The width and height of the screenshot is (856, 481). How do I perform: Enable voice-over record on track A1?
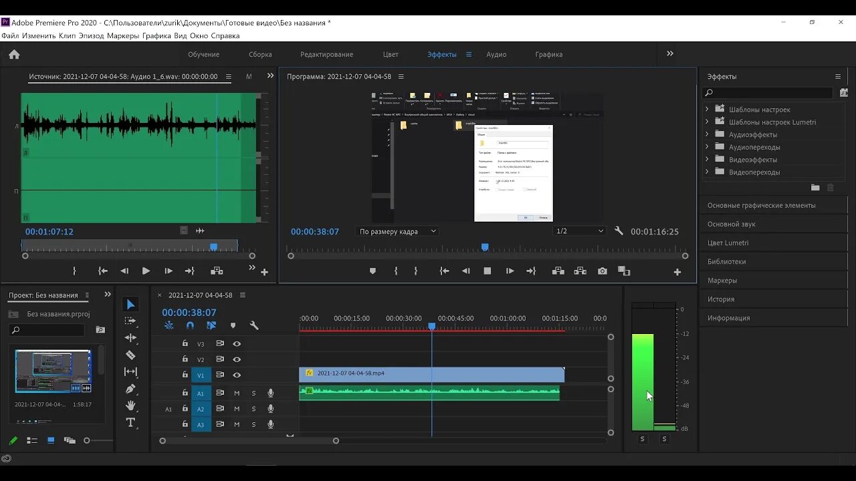pos(271,393)
